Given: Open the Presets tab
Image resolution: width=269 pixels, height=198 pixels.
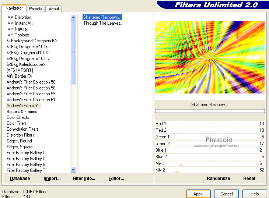Looking at the screenshot, I should pyautogui.click(x=35, y=8).
